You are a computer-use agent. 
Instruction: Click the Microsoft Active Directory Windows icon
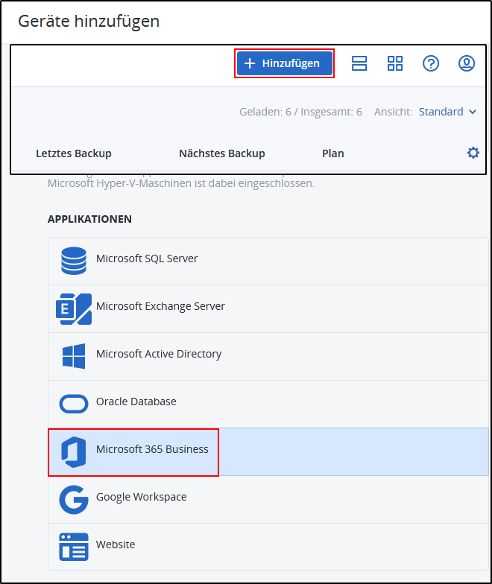pyautogui.click(x=74, y=356)
